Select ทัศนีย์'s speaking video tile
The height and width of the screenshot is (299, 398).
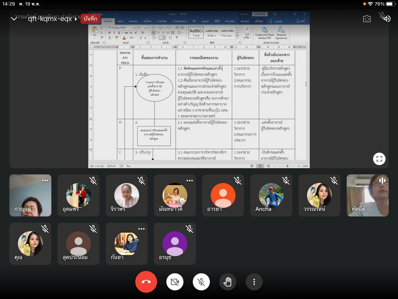367,195
